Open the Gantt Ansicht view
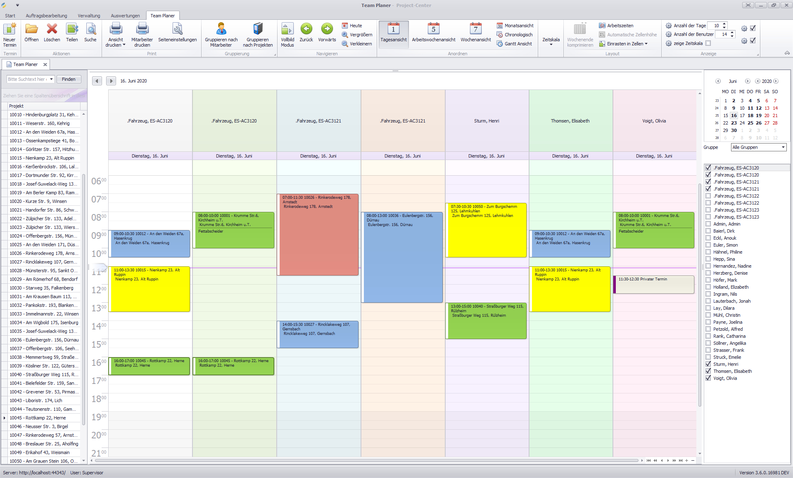Image resolution: width=793 pixels, height=478 pixels. (518, 44)
